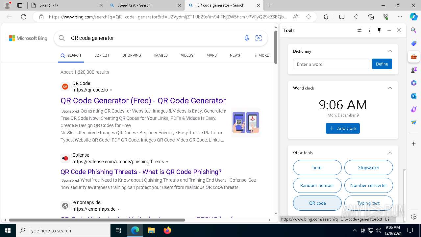This screenshot has height=237, width=421.
Task: Open the Timer tool
Action: (x=317, y=168)
